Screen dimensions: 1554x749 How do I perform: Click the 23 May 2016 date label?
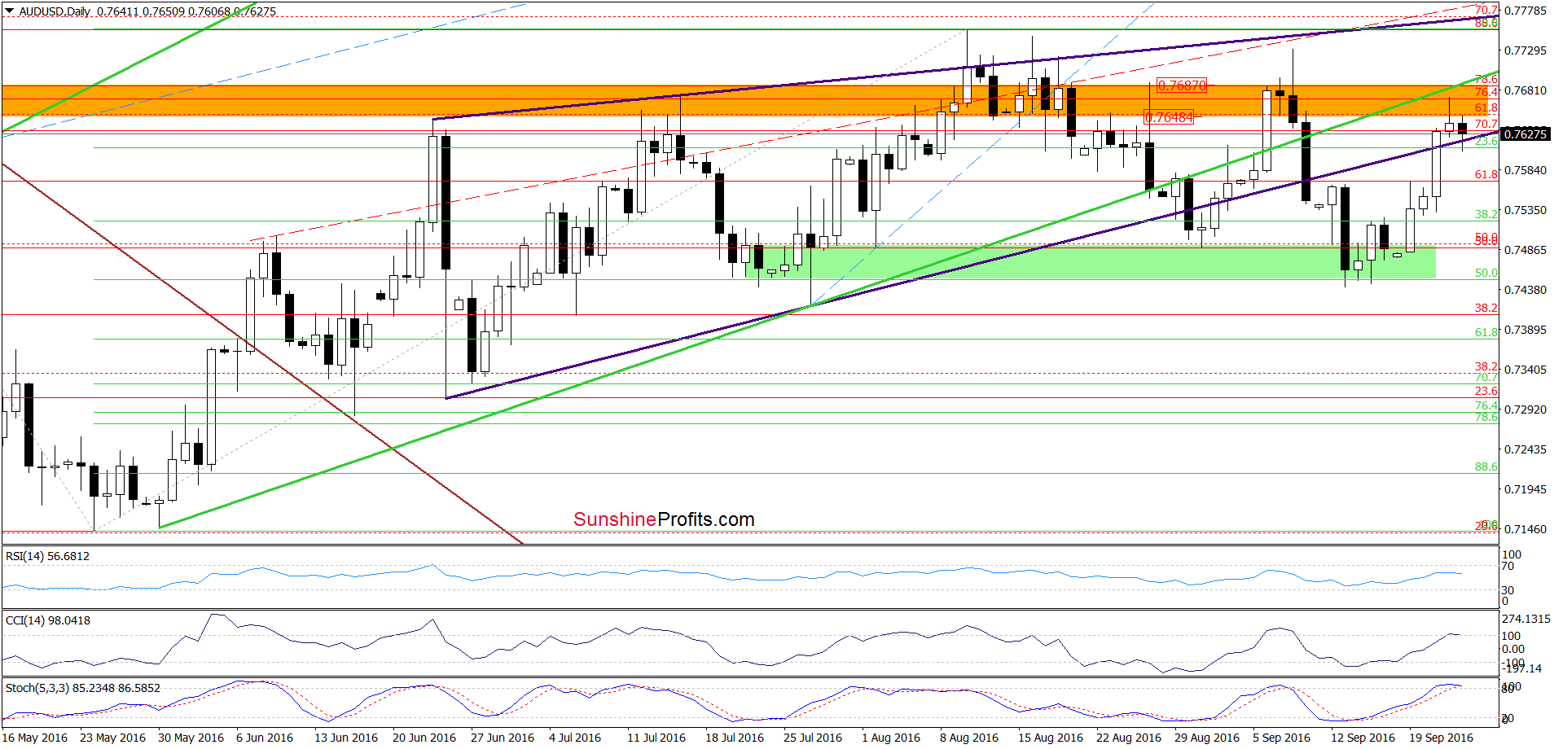pyautogui.click(x=112, y=738)
